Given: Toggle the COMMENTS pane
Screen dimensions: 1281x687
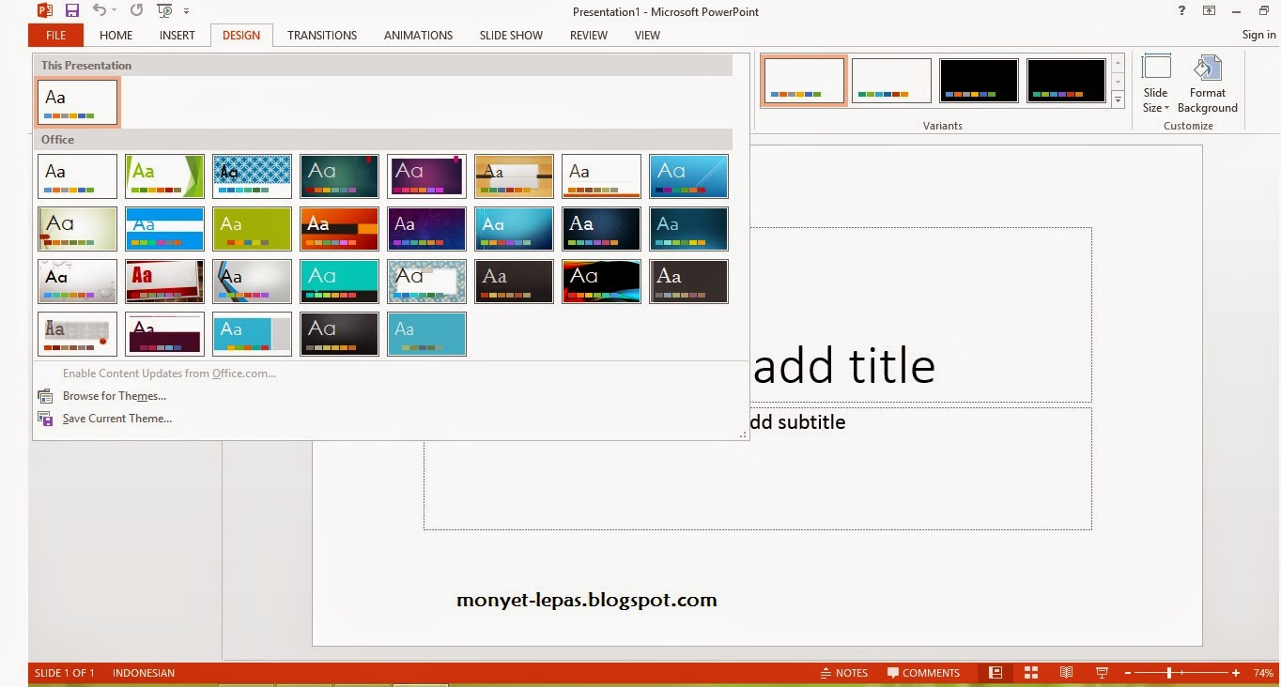Looking at the screenshot, I should pyautogui.click(x=924, y=673).
